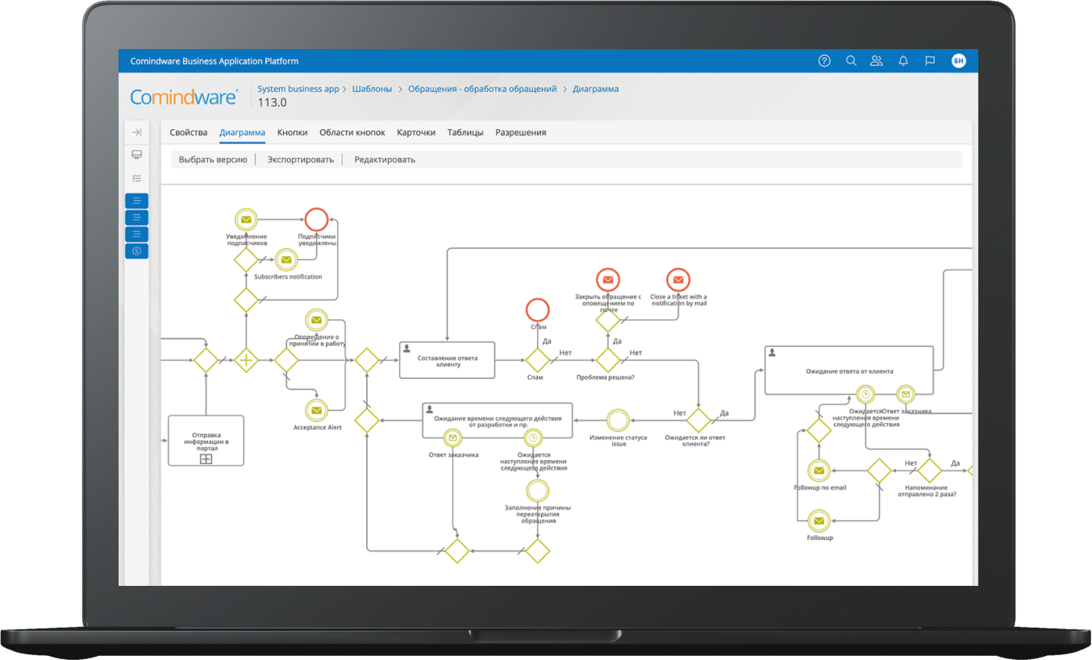Switch to the Области кнопок tab
Viewport: 1092px width, 660px height.
(x=352, y=132)
